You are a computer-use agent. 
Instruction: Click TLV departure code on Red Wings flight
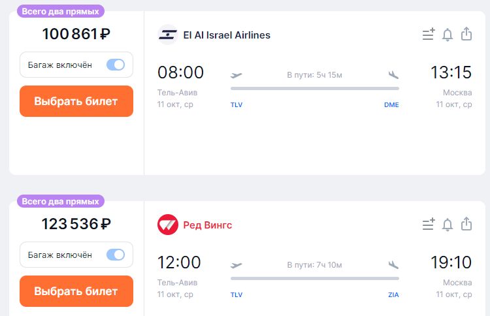pyautogui.click(x=237, y=294)
